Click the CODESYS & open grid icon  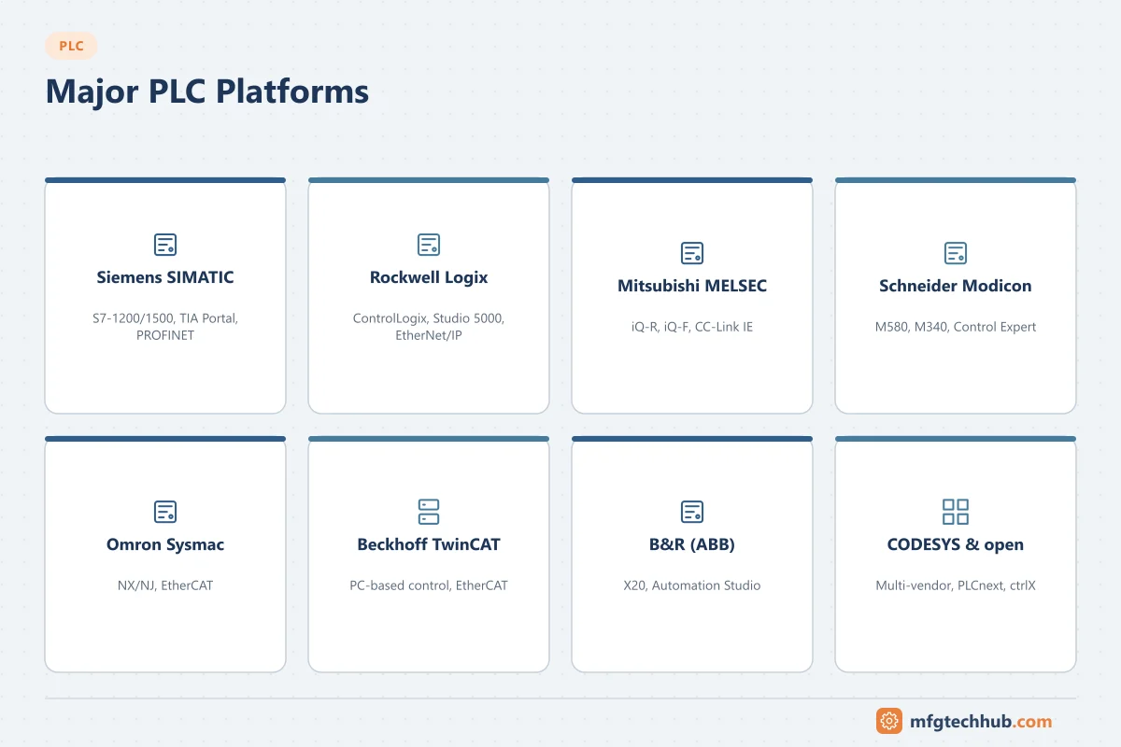pyautogui.click(x=956, y=512)
